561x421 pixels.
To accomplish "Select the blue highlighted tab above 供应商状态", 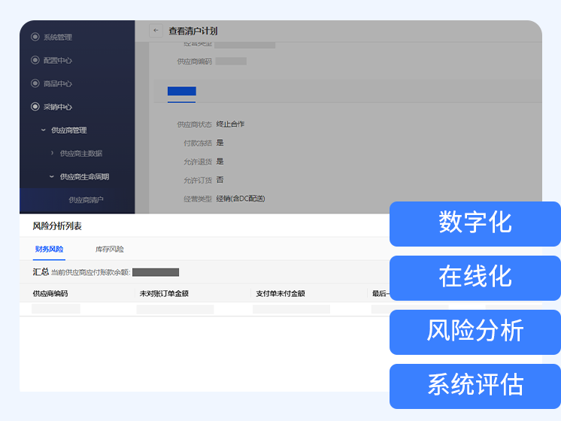I will tap(181, 92).
